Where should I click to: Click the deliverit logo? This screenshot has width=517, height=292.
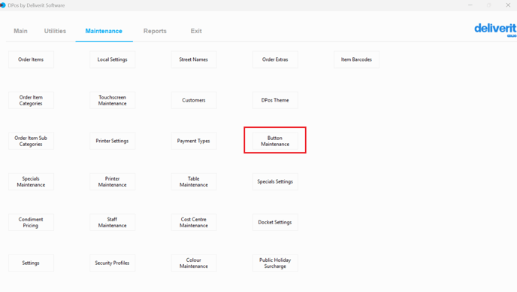tap(495, 30)
